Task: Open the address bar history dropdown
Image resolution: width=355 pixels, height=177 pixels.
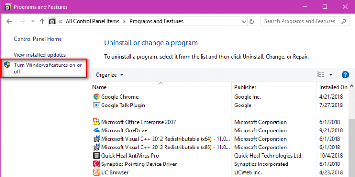Action: pos(244,22)
